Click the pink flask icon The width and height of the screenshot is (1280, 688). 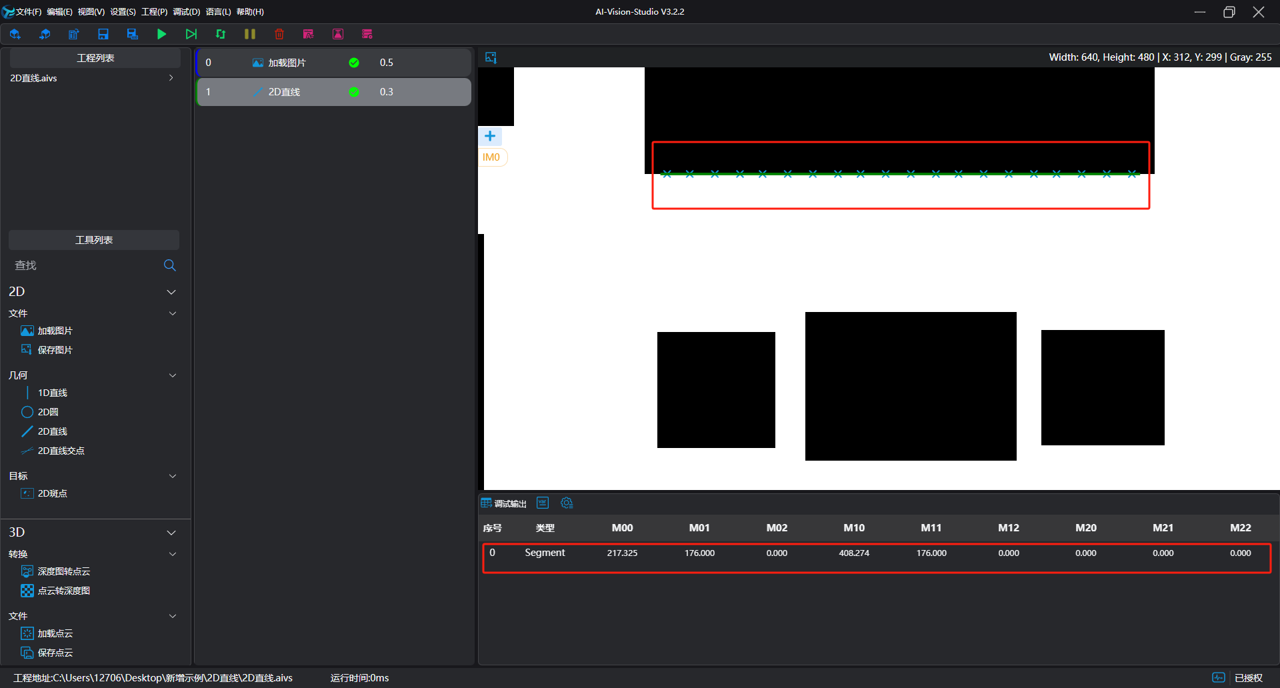click(x=338, y=34)
